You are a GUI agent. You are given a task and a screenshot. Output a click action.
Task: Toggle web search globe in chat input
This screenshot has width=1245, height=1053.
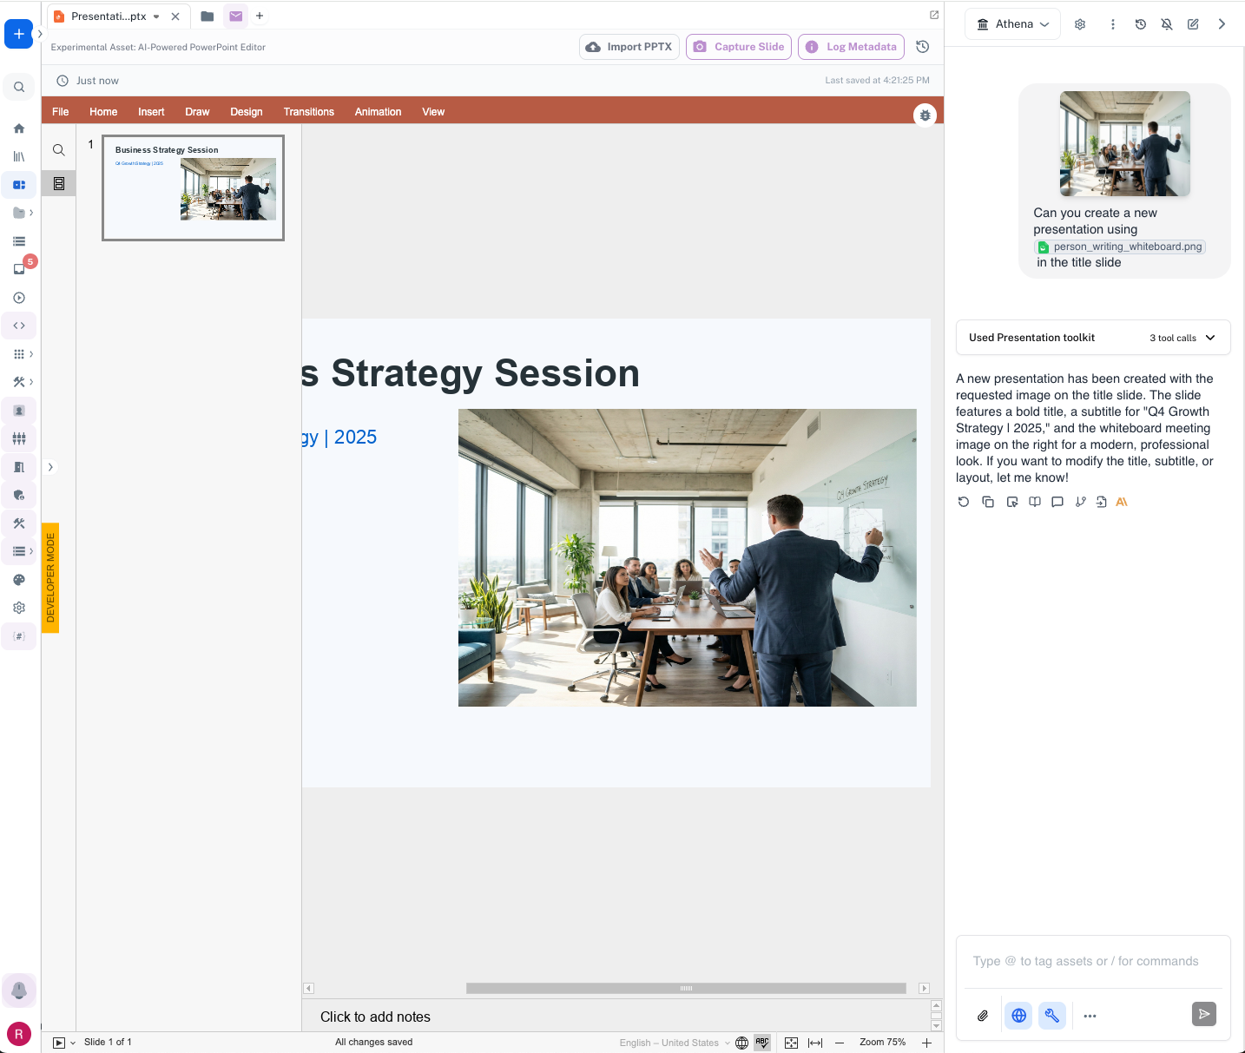click(1019, 1015)
